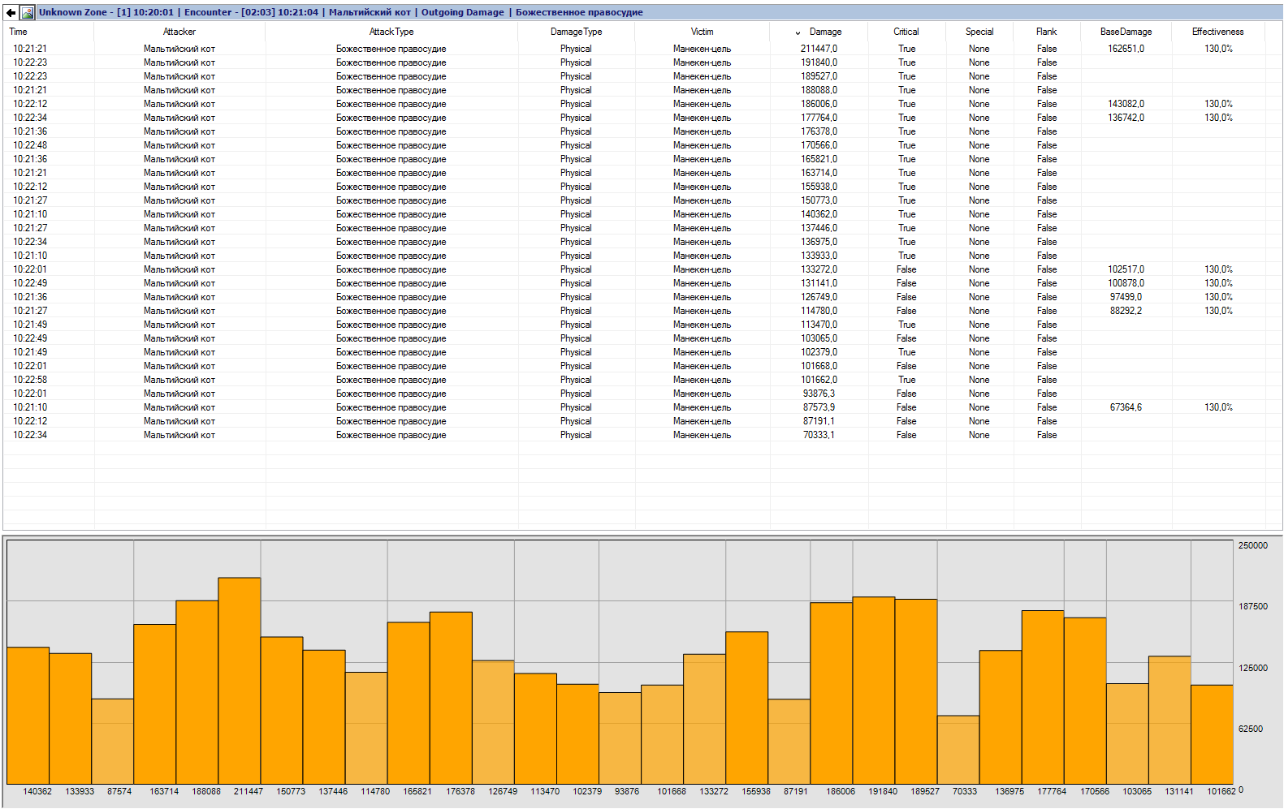Click the chart bar labeled 87574
Screen dimensions: 1284x809
(x=113, y=741)
